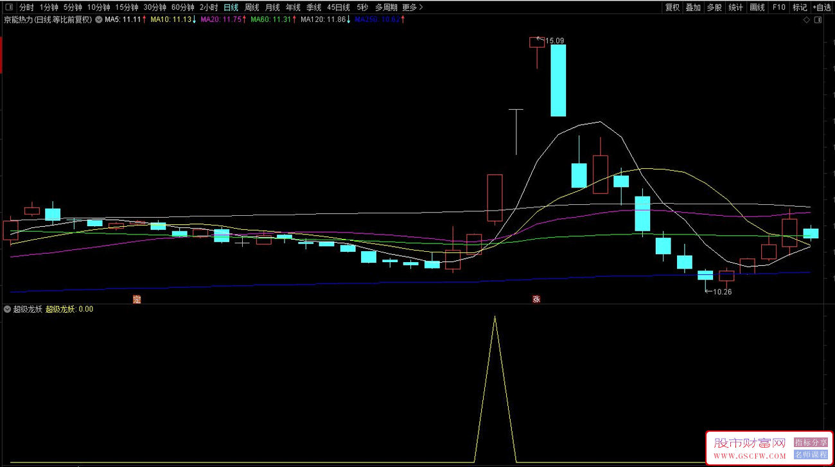835x467 pixels.
Task: Switch to the 分时 intraday tab
Action: point(26,8)
